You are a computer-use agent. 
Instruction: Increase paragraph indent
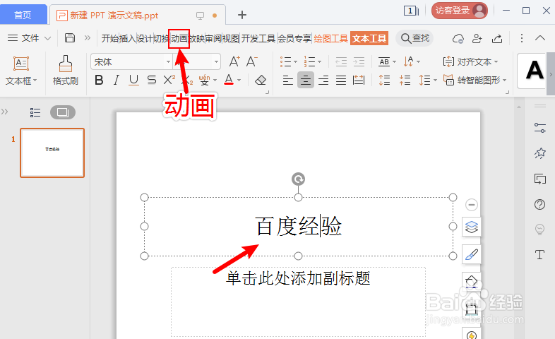[x=359, y=62]
